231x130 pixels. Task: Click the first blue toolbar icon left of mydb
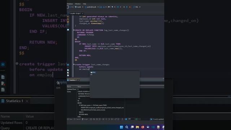[70, 7]
